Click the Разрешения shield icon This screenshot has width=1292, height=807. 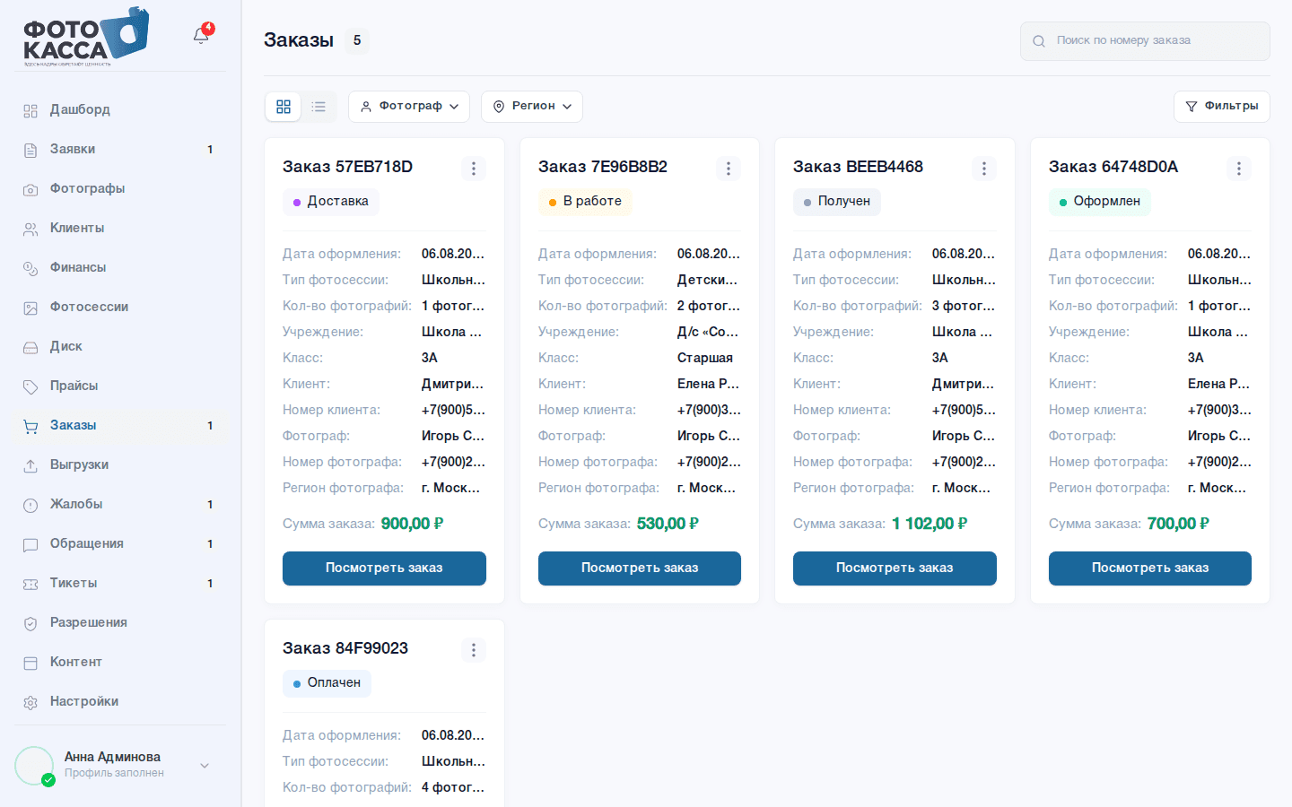31,623
